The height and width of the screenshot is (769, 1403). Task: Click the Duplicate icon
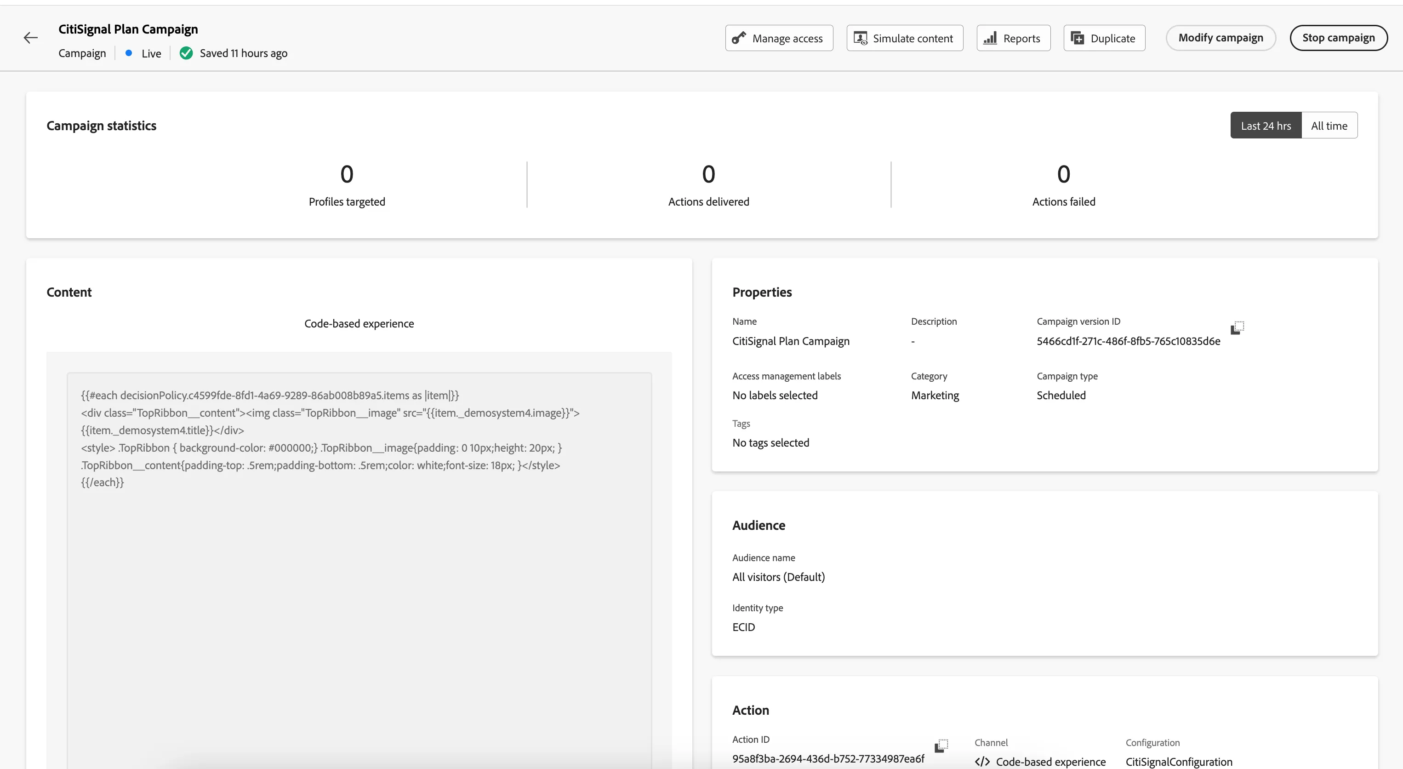1078,38
